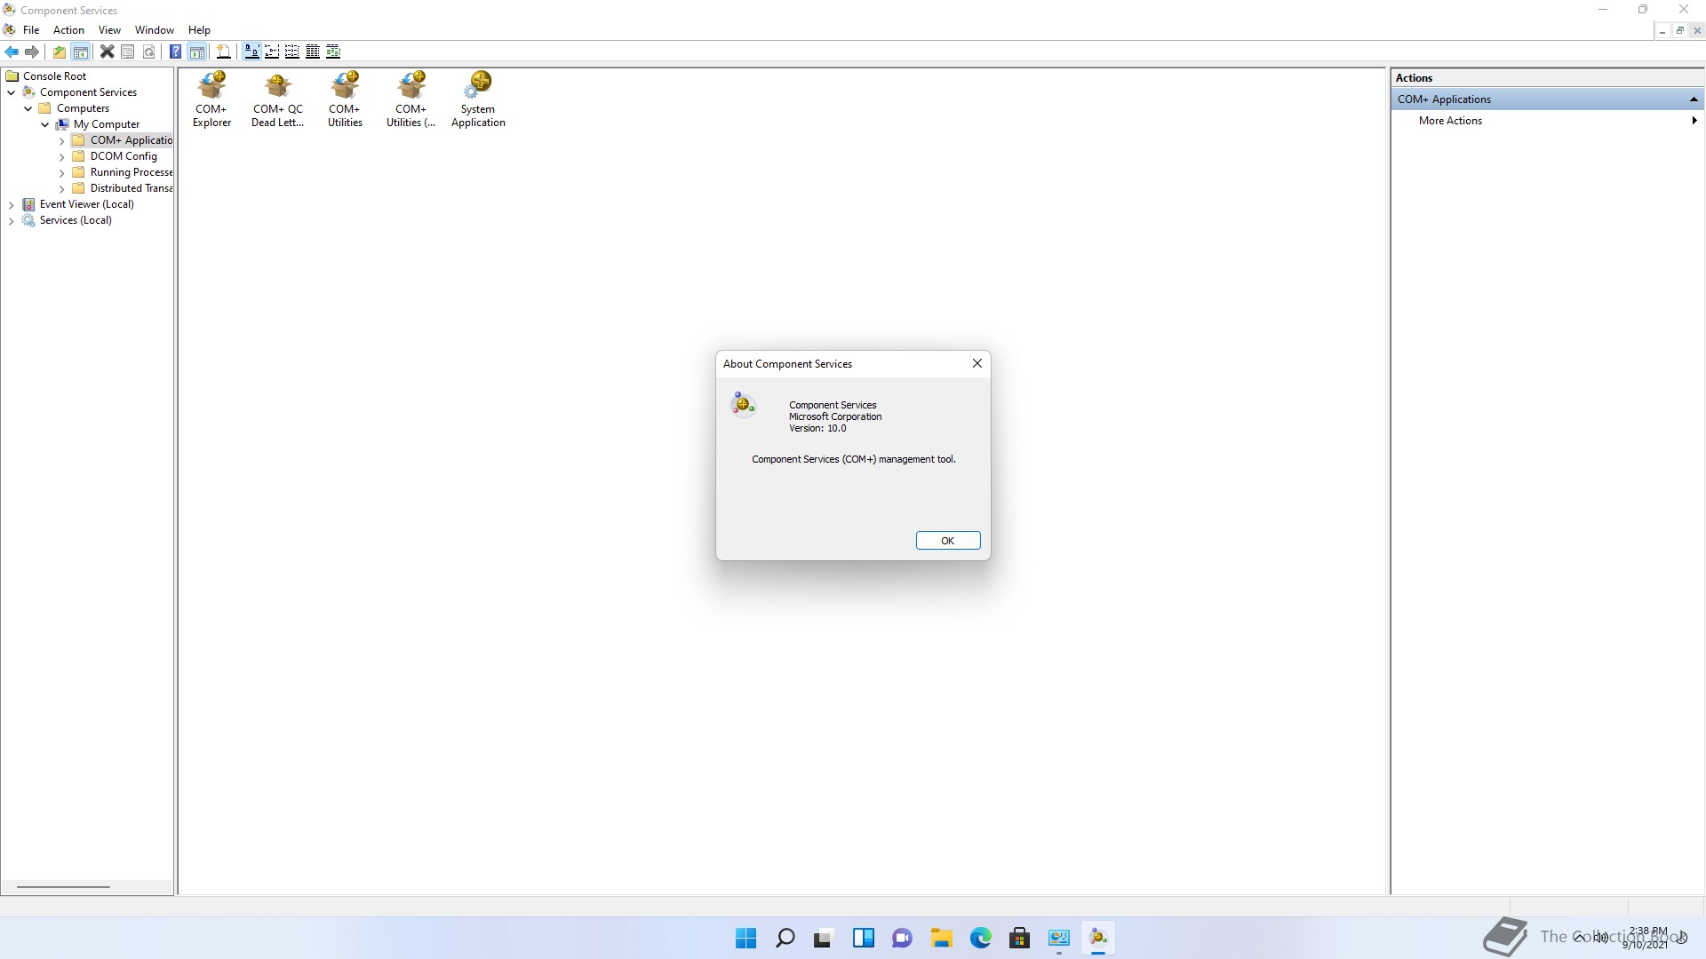
Task: Click the Delete X toolbar icon
Action: pos(107,52)
